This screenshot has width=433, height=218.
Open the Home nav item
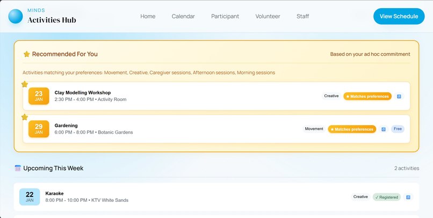coord(148,16)
